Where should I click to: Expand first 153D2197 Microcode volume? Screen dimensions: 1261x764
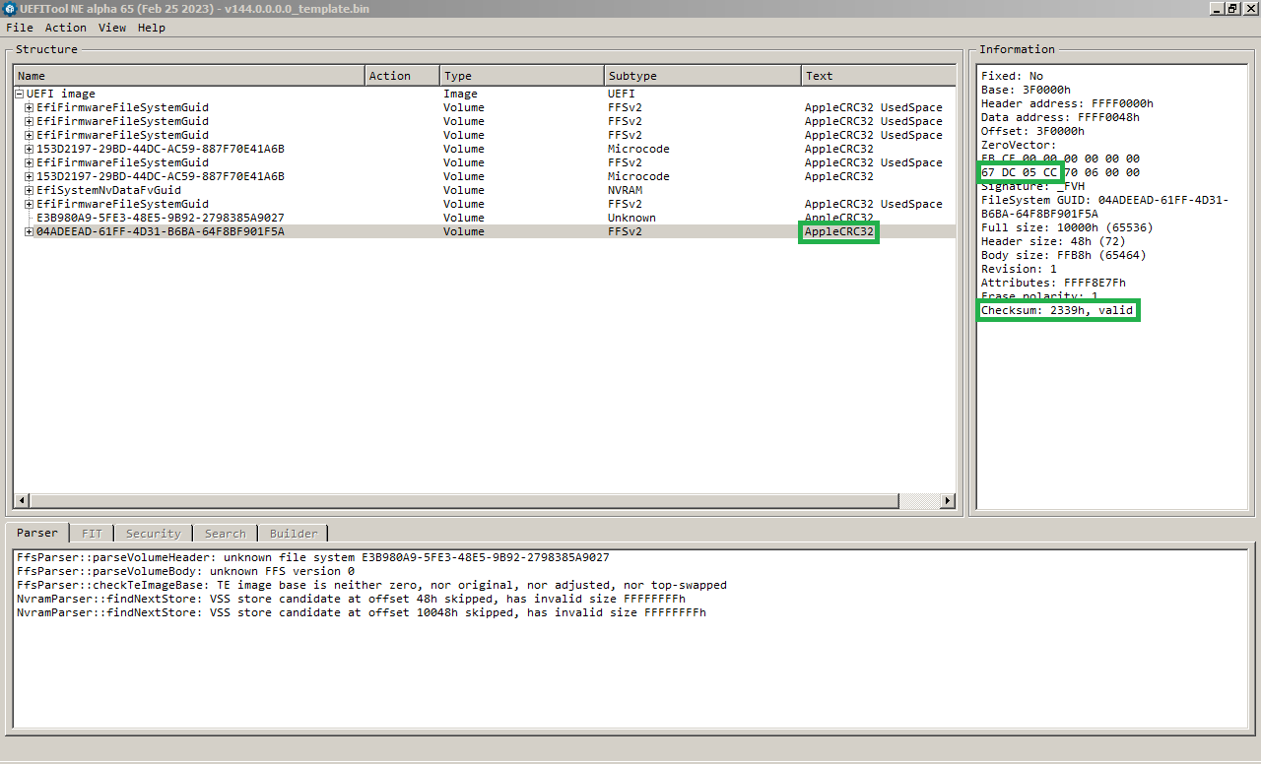30,150
